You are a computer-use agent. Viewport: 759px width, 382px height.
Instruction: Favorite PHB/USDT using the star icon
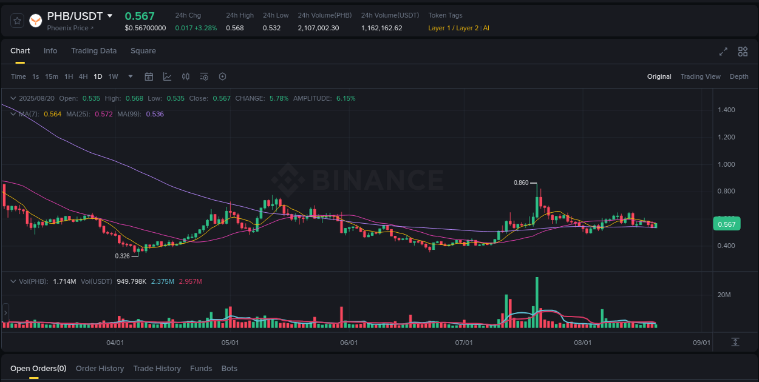[16, 20]
